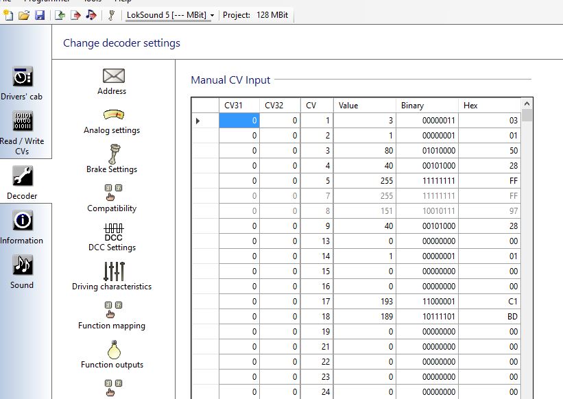Open the Analog settings page

click(112, 120)
